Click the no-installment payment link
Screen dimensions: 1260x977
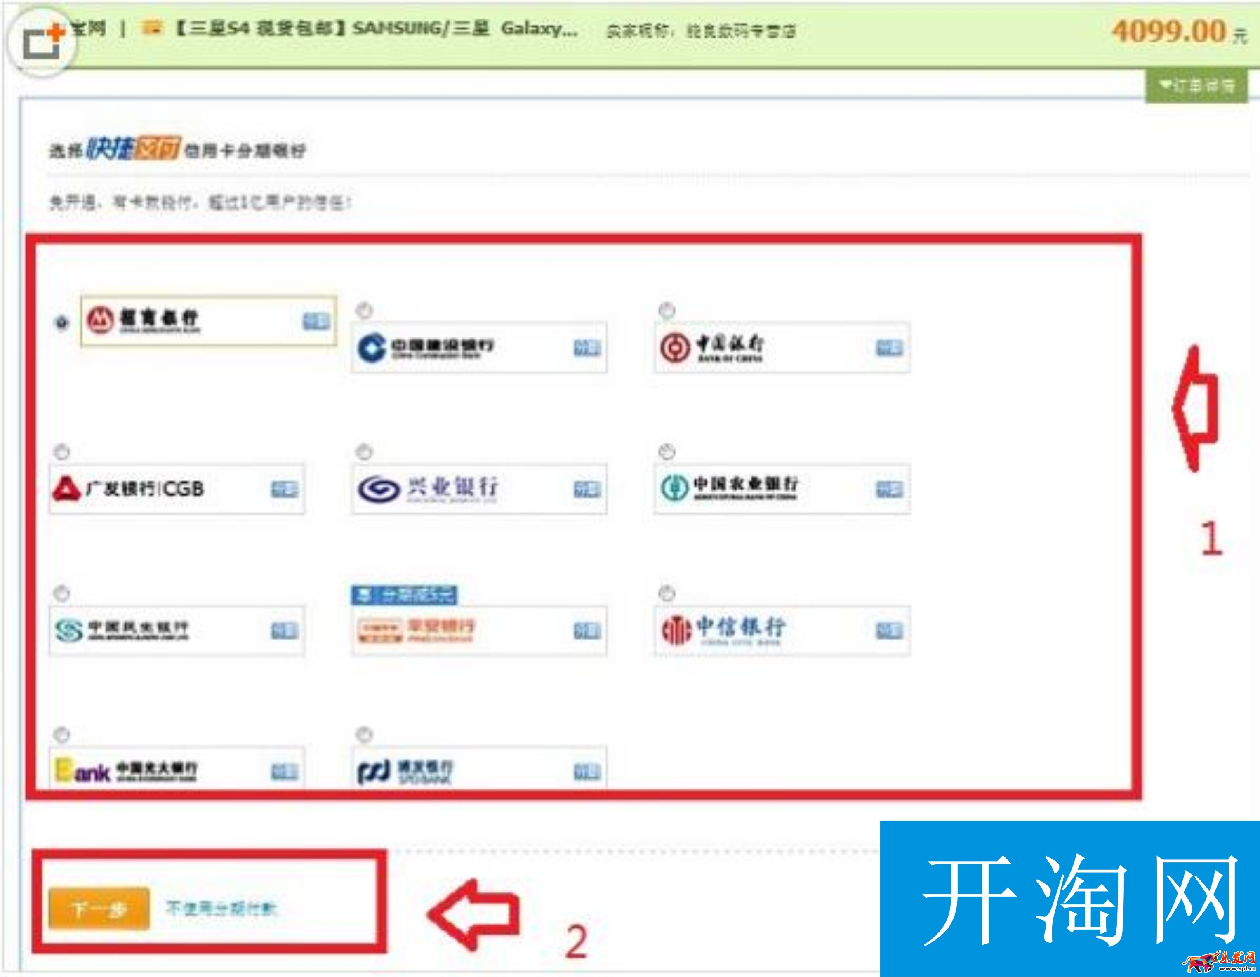pyautogui.click(x=221, y=909)
